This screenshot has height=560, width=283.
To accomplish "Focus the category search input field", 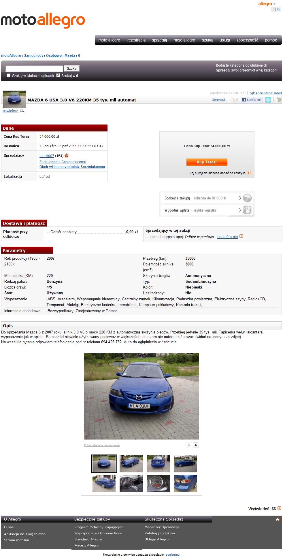I will [34, 69].
